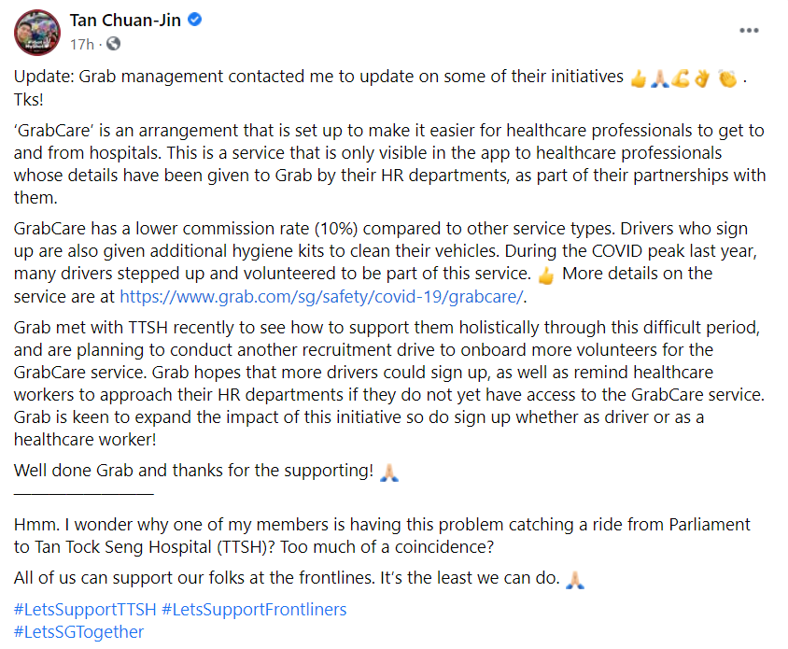Open the #LetsSupportFrontliners hashtag
The image size is (788, 649).
point(254,610)
